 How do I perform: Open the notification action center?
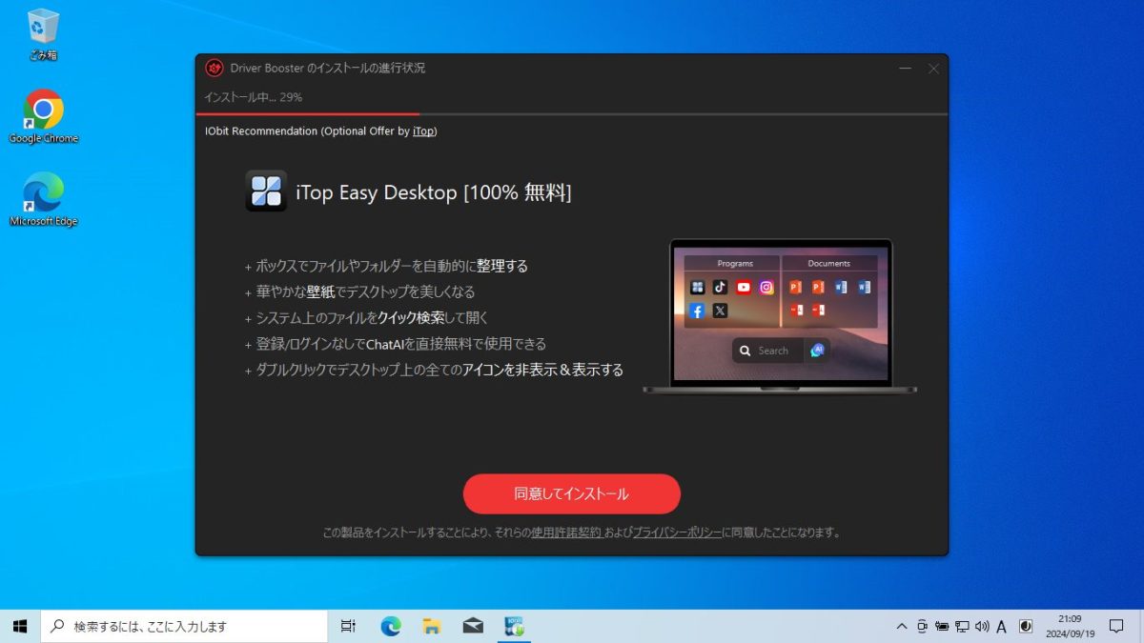tap(1116, 626)
